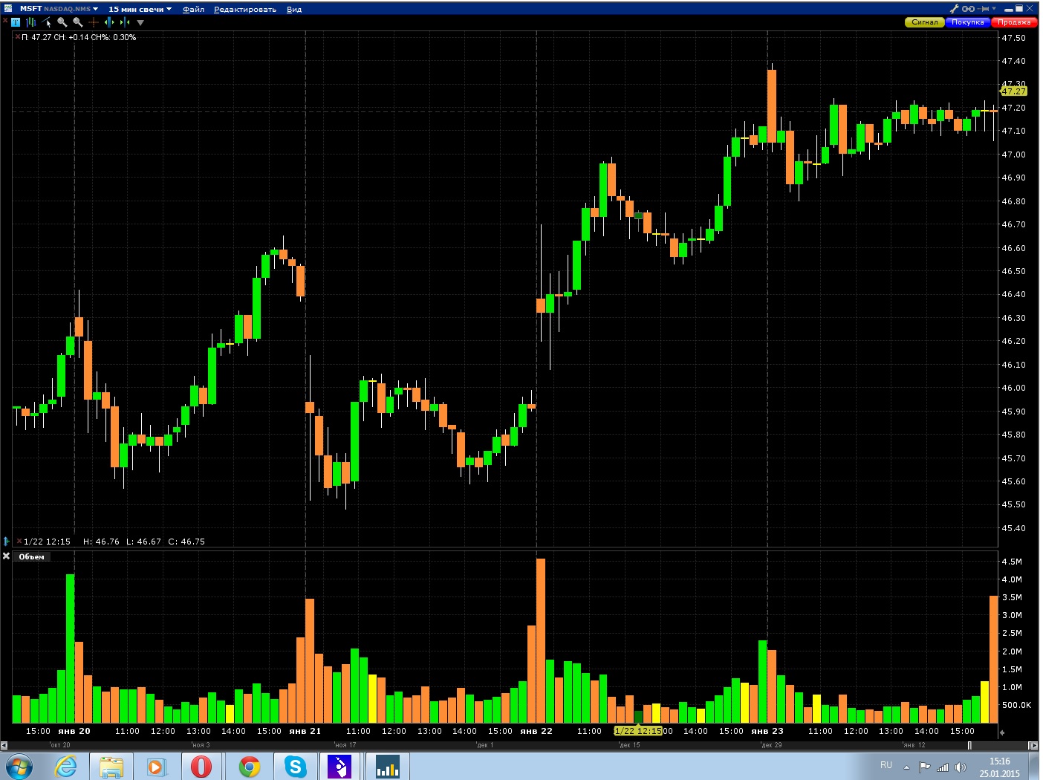Click the RU language indicator
The width and height of the screenshot is (1043, 780).
click(x=886, y=765)
